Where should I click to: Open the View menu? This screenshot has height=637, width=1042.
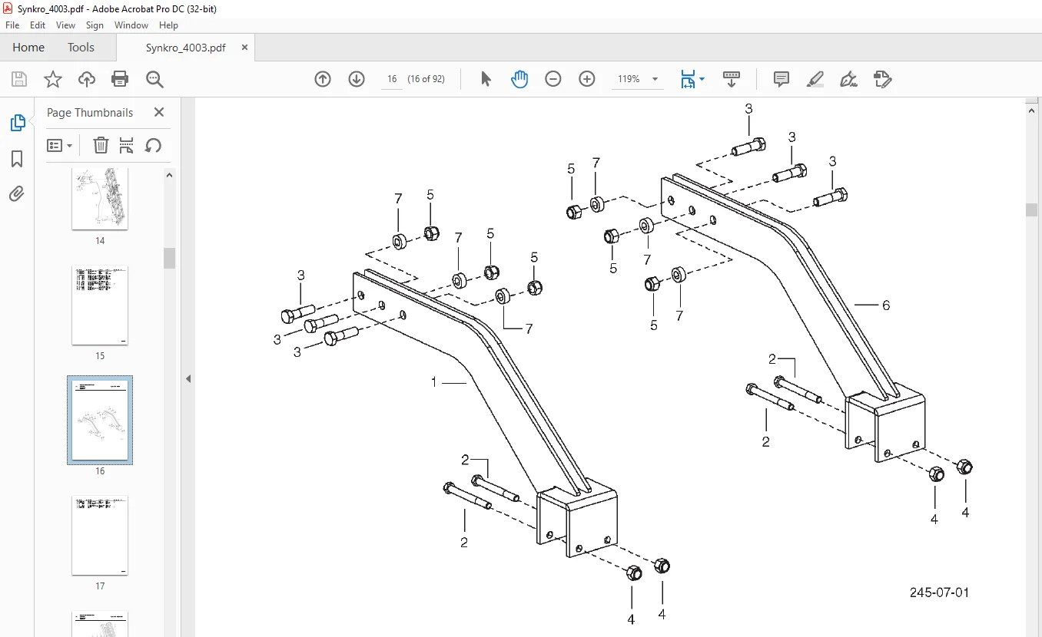65,25
